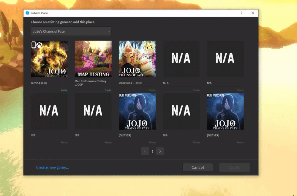The width and height of the screenshot is (297, 196).
Task: Click the phone device icon on 'coming soon'
Action: coord(34,45)
